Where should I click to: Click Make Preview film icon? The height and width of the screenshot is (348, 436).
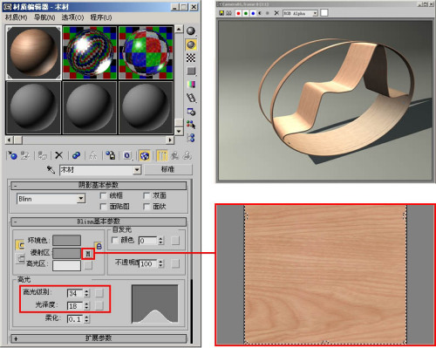[x=191, y=98]
